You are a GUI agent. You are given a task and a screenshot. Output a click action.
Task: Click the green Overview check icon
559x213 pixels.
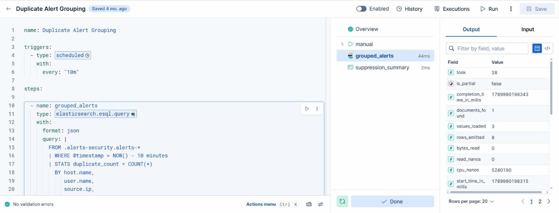click(350, 29)
